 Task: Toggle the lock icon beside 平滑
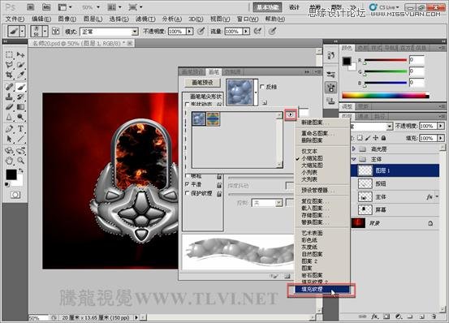219,185
